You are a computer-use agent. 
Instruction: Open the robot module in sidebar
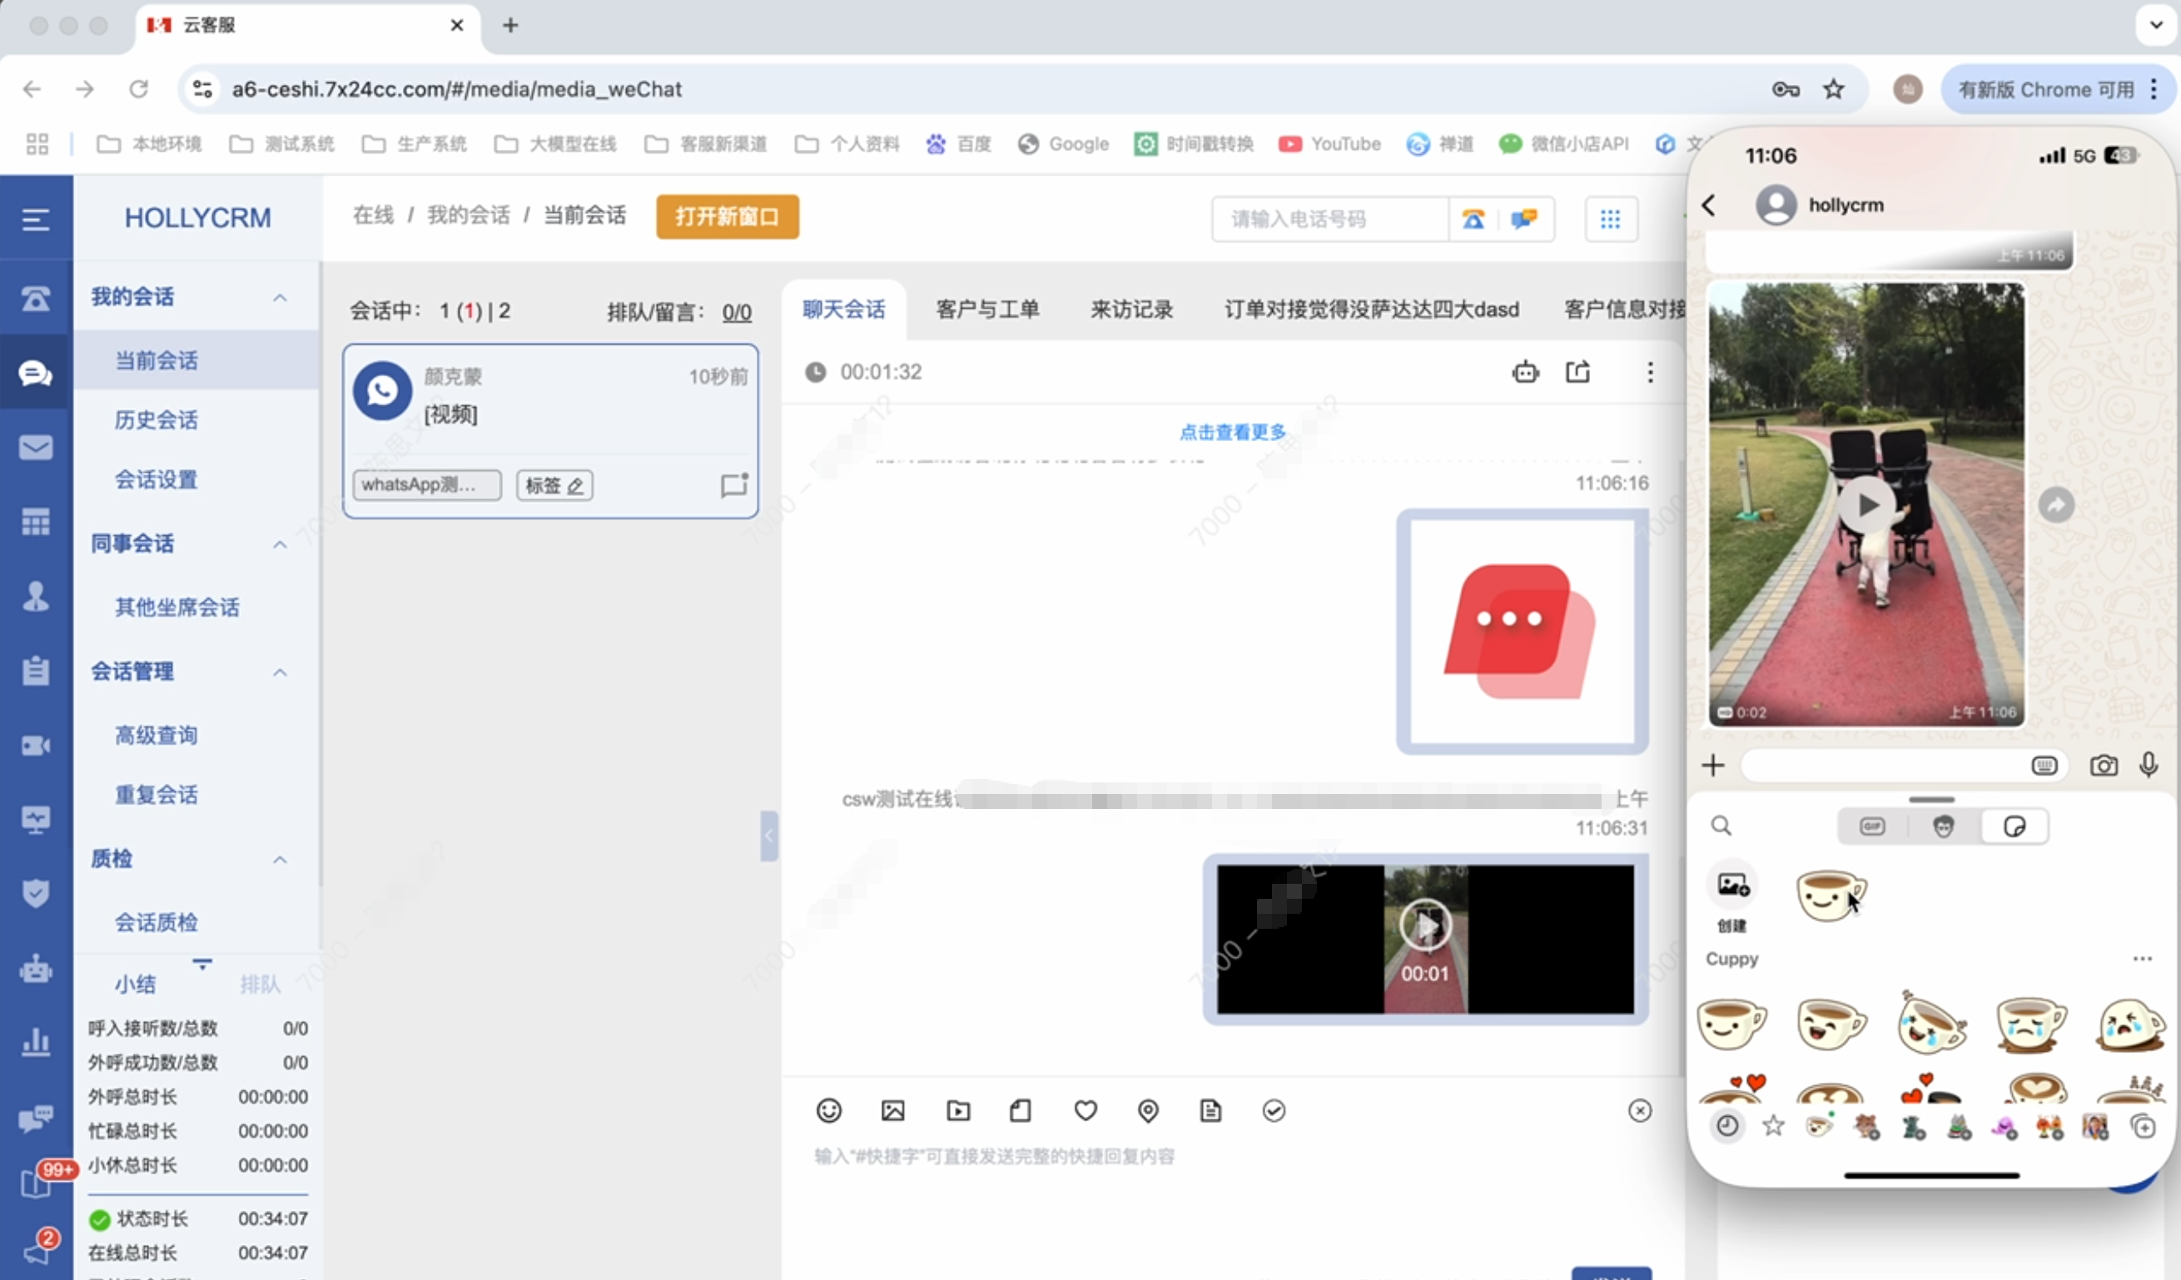click(36, 969)
